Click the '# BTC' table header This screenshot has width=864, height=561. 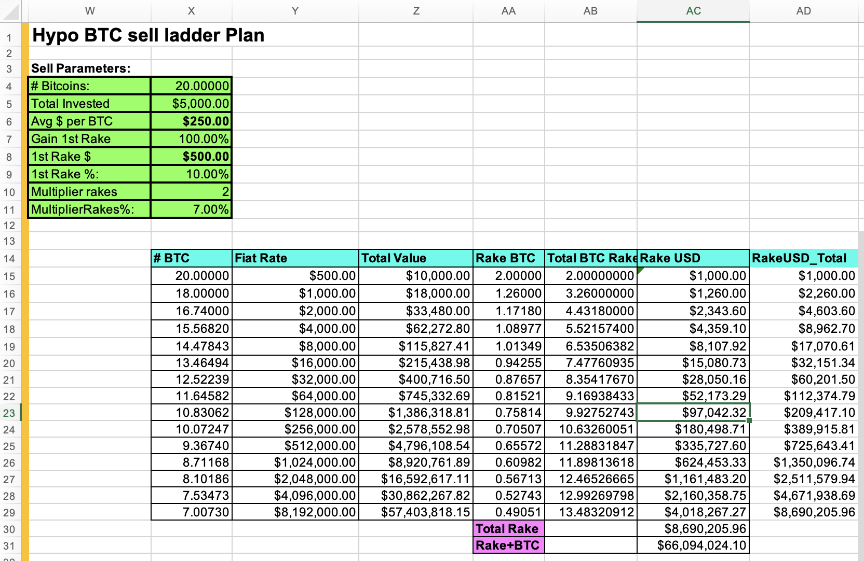click(x=192, y=258)
